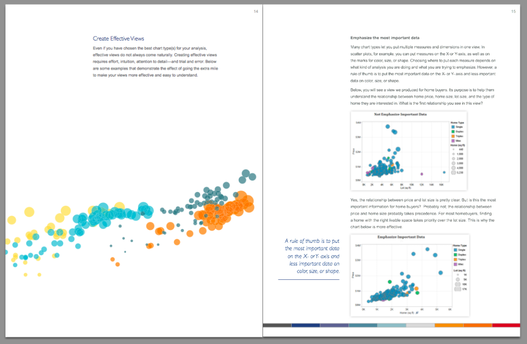527x344 pixels.
Task: Click the dark navy segment of the bottom color bar
Action: click(306, 325)
